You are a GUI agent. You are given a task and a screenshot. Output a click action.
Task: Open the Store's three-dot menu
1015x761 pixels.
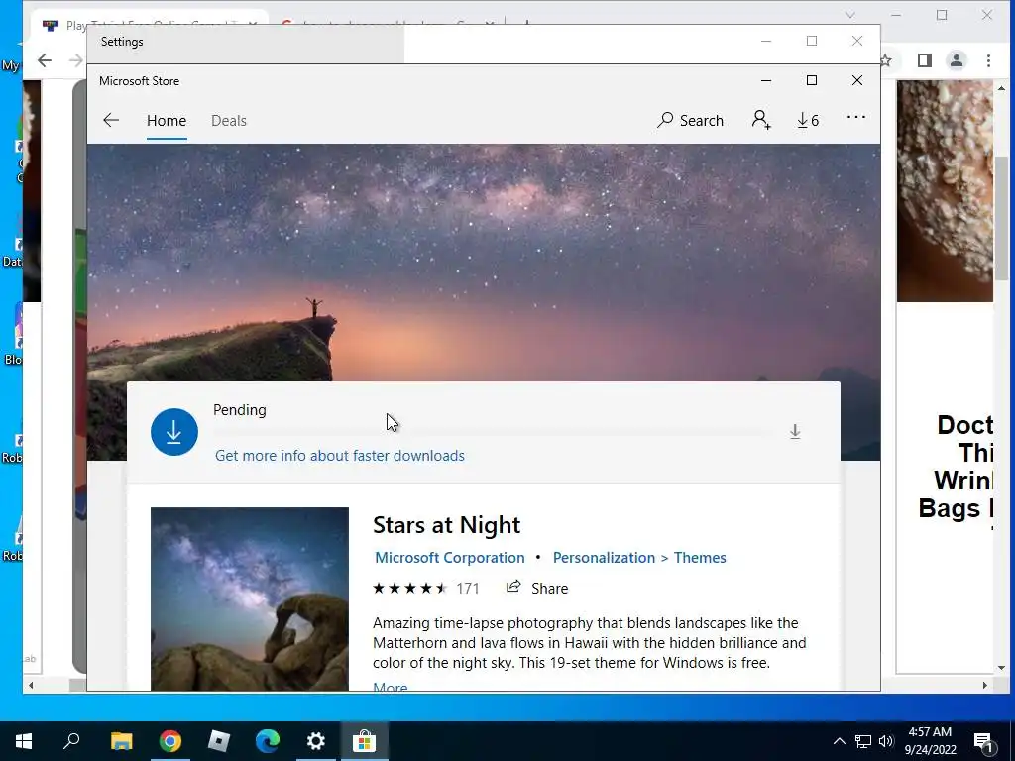[855, 117]
